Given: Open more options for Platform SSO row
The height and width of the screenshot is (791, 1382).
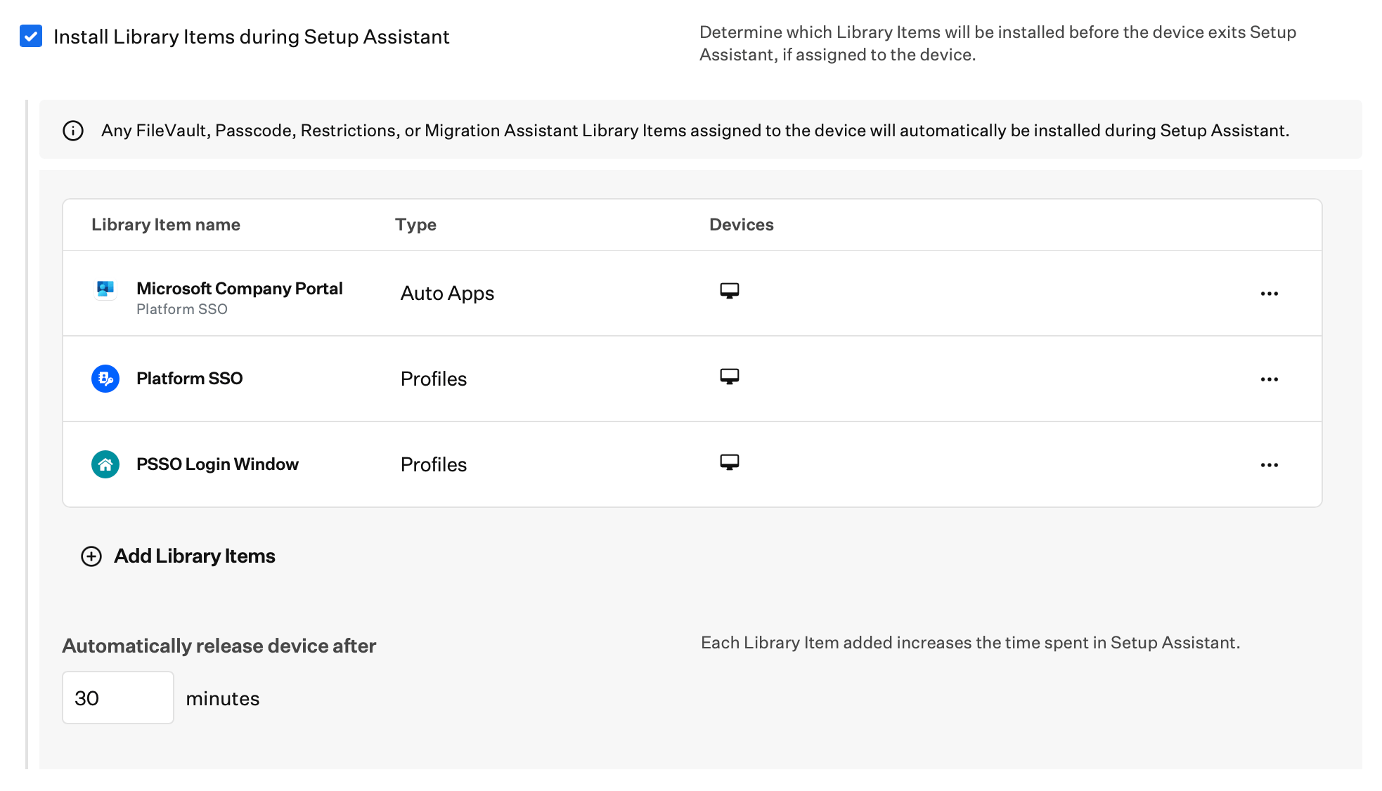Looking at the screenshot, I should click(x=1270, y=379).
